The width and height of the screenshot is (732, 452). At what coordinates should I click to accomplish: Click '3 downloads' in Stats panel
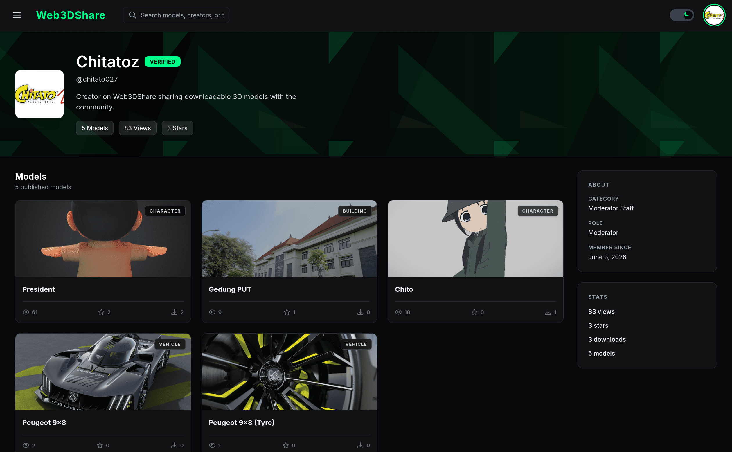607,340
